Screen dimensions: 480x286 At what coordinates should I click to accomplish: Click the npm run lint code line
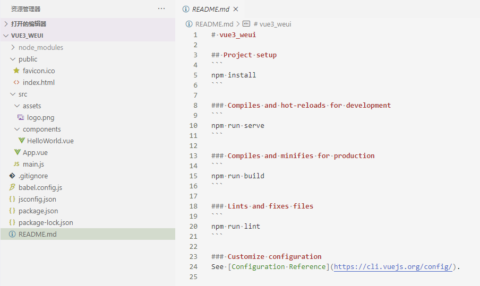236,227
